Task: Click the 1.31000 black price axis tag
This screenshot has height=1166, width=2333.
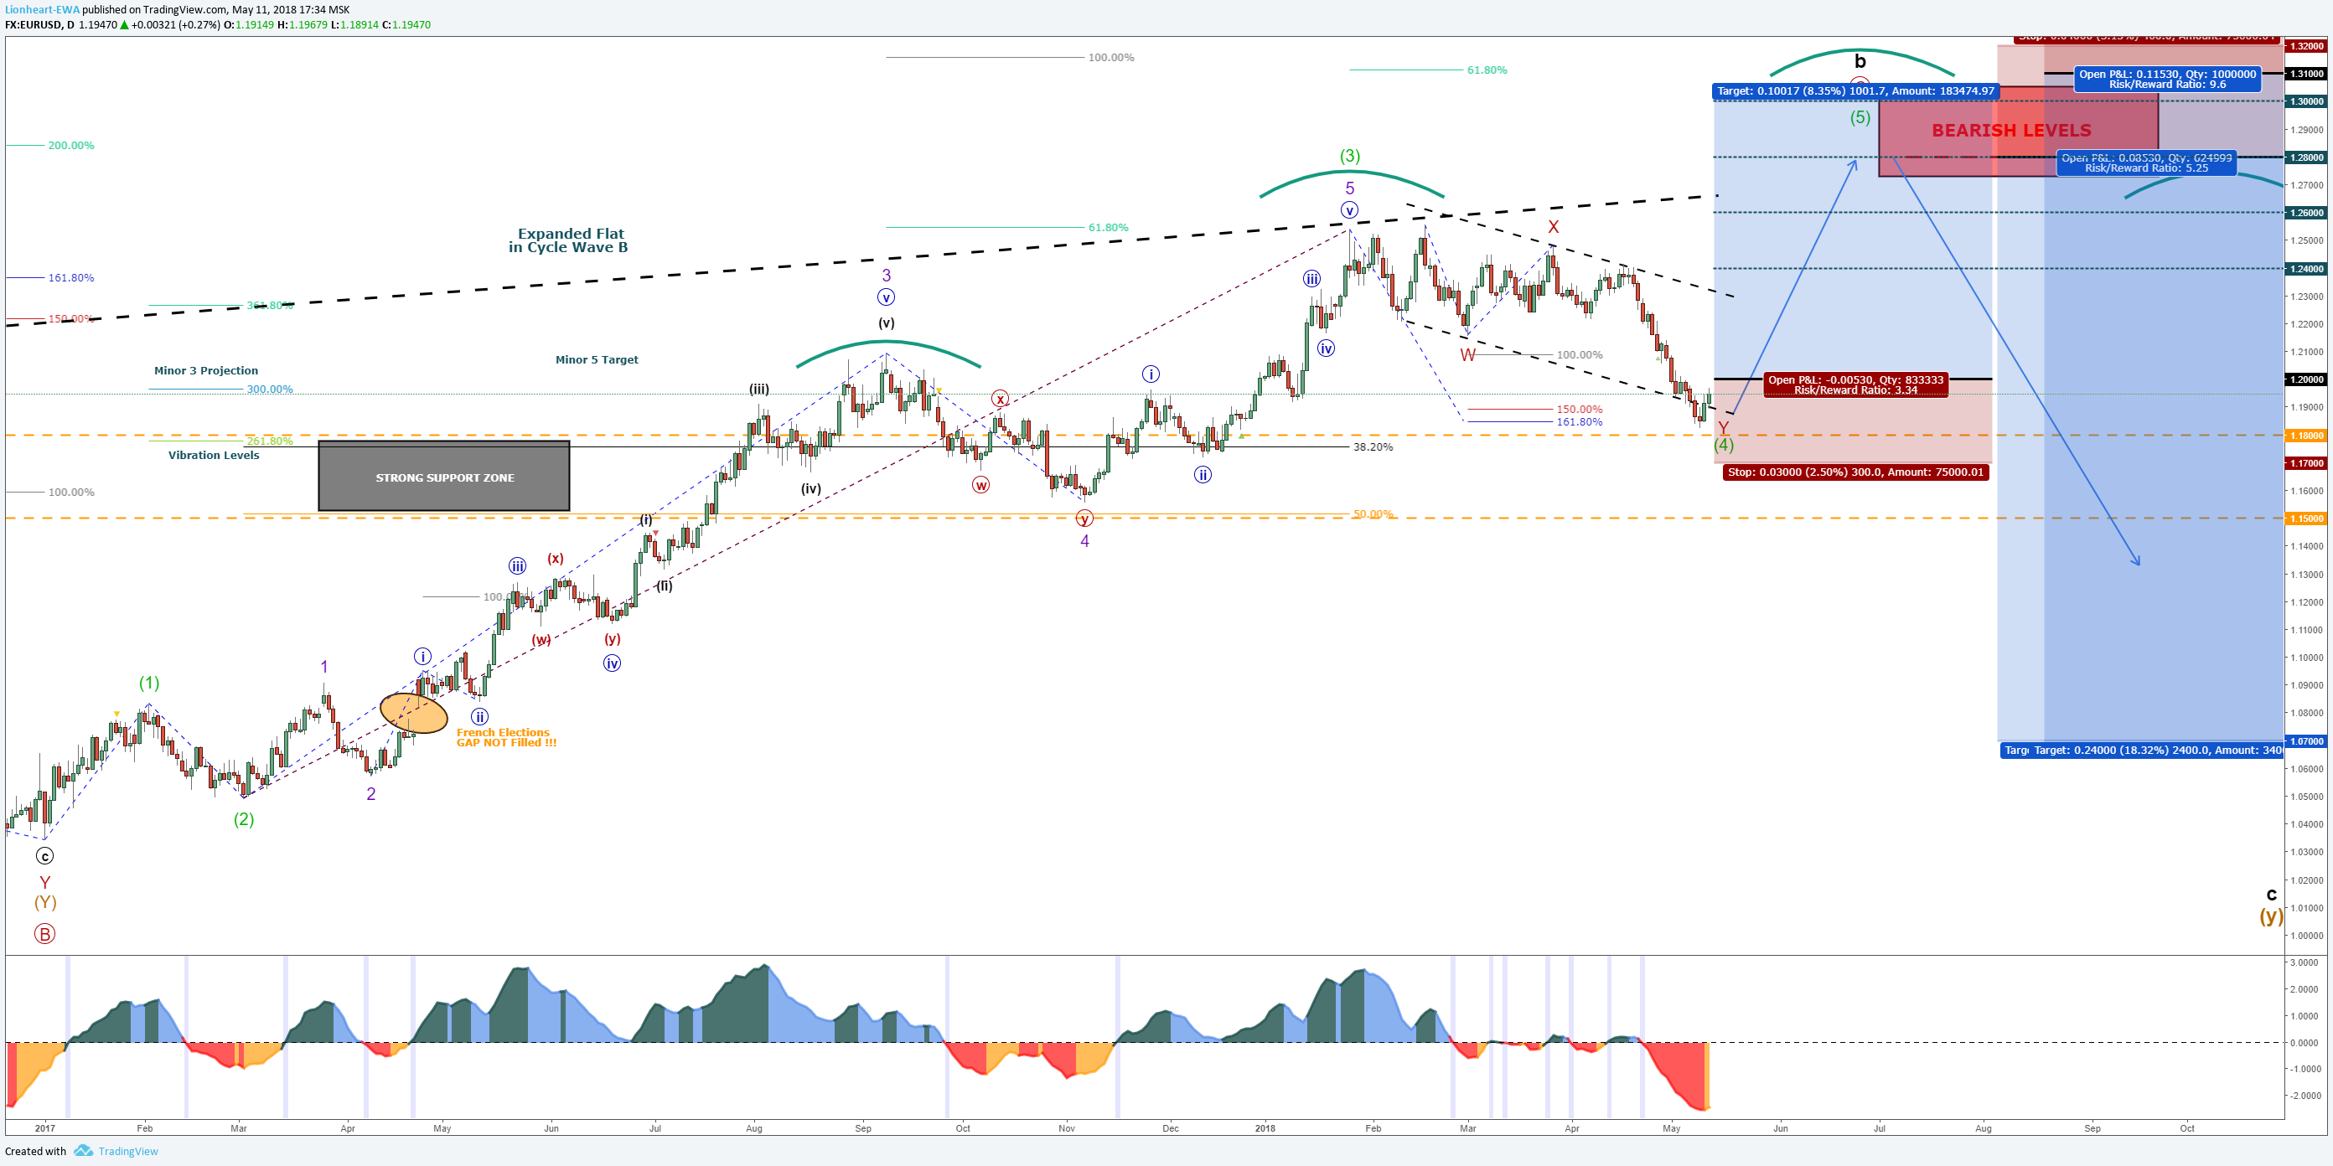Action: coord(2306,74)
